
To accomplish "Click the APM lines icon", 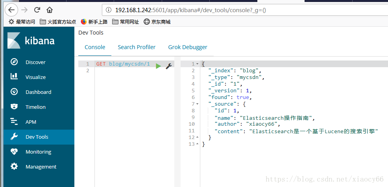I will tap(14, 121).
